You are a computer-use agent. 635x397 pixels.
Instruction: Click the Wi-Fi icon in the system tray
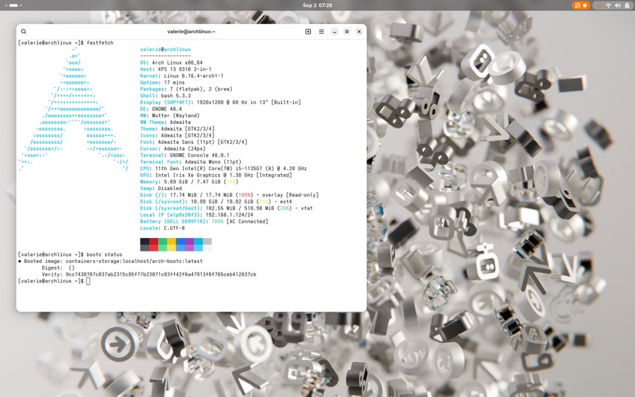pos(608,5)
